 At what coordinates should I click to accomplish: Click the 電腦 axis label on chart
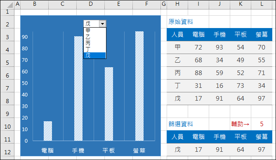coord(47,151)
